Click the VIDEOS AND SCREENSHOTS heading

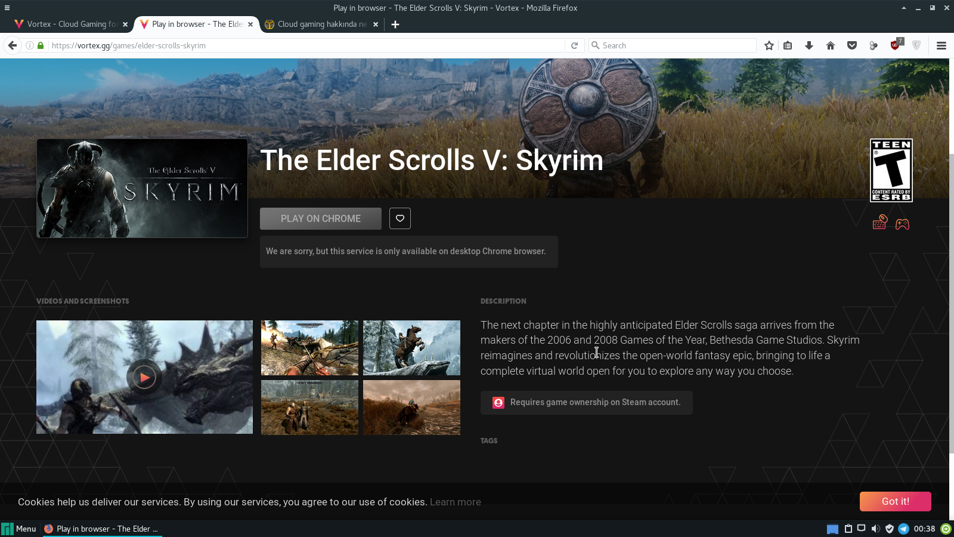point(83,301)
